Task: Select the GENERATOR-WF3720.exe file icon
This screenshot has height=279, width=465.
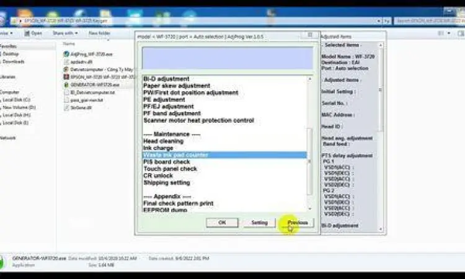Action: click(x=66, y=85)
